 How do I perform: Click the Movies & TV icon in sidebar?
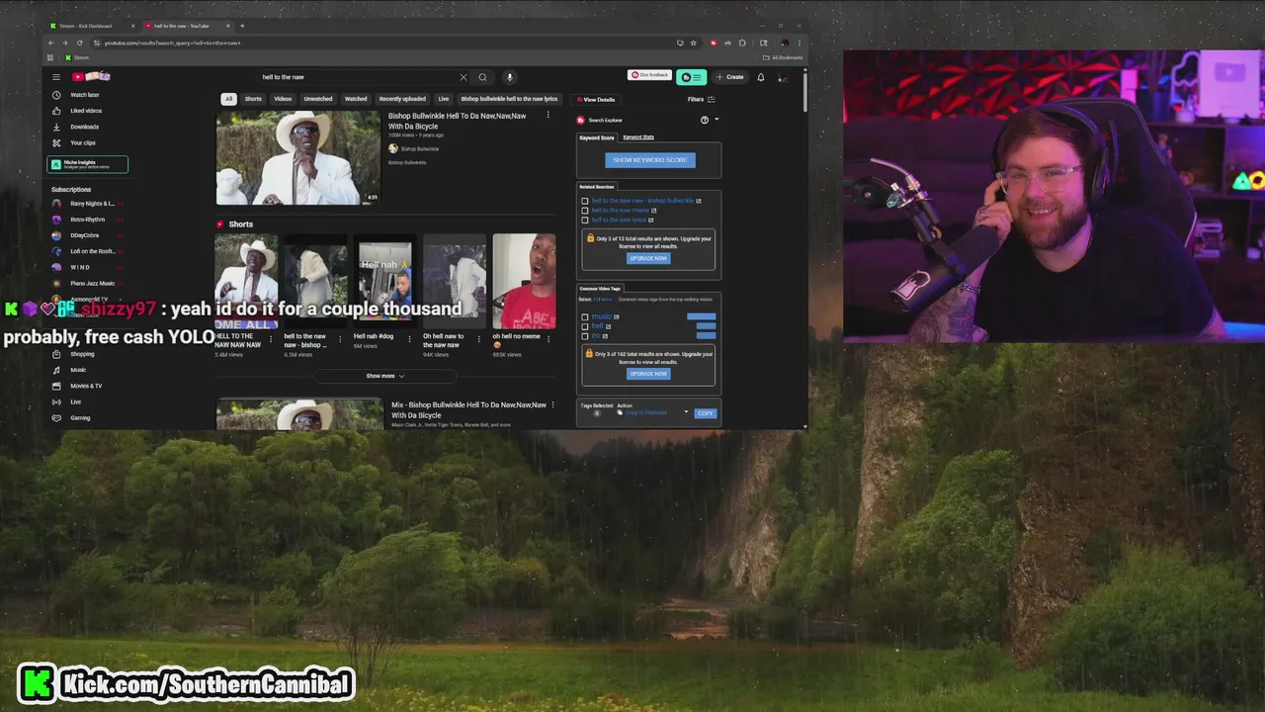(x=56, y=386)
